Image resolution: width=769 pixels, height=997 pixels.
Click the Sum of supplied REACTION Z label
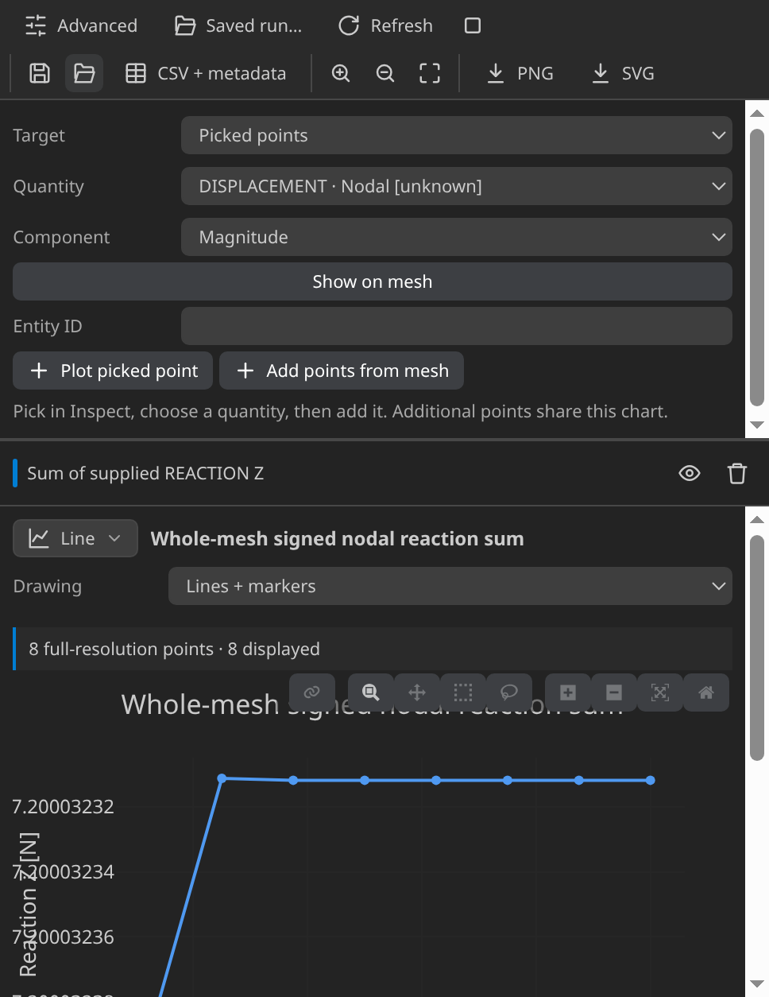[x=145, y=473]
